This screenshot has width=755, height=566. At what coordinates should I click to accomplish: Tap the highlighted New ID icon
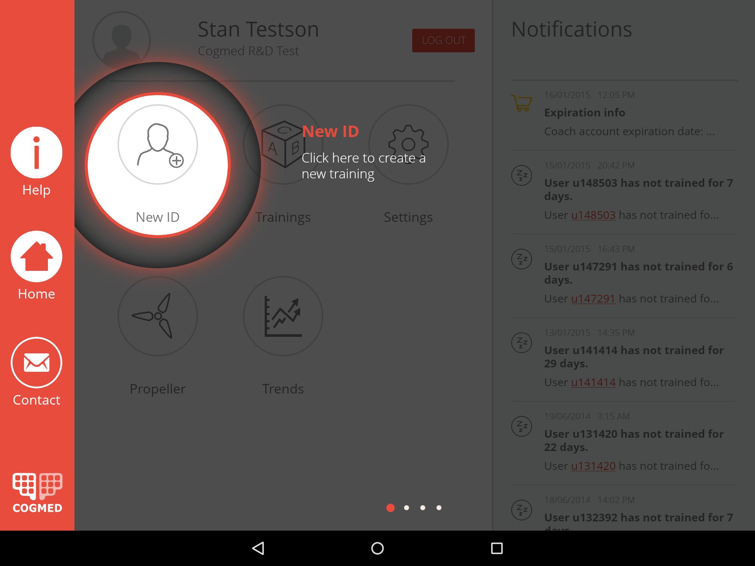coord(158,144)
